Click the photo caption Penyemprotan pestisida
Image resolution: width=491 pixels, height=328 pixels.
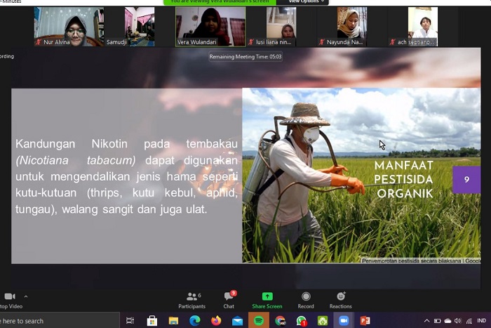[x=421, y=261]
